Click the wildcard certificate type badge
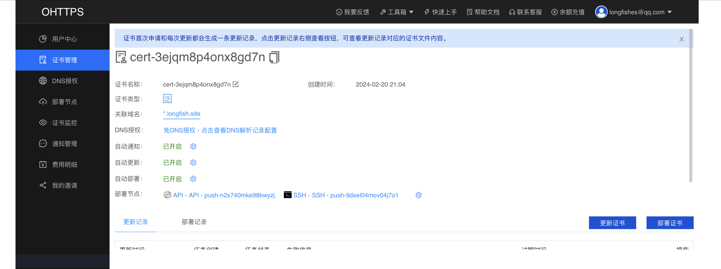721x269 pixels. tap(167, 99)
